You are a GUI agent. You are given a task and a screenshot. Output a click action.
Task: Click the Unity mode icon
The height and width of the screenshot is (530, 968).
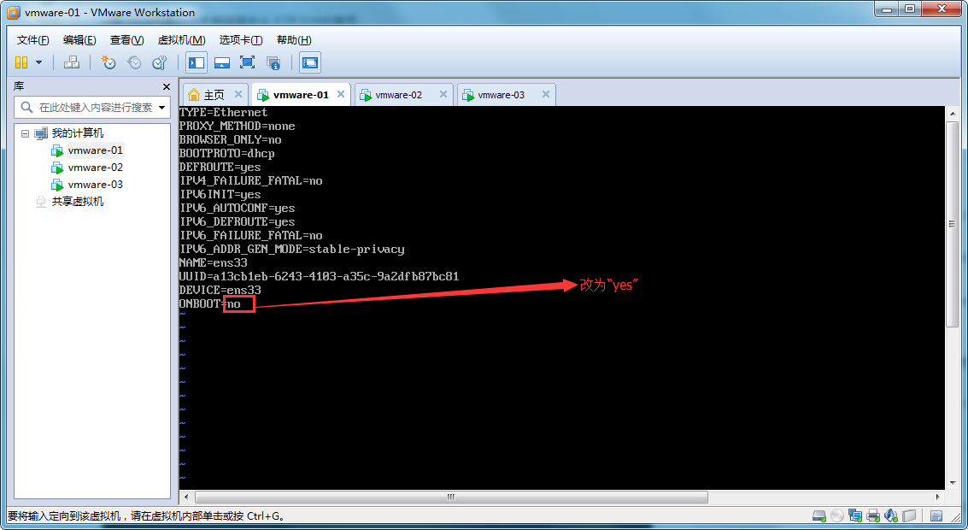coord(273,62)
